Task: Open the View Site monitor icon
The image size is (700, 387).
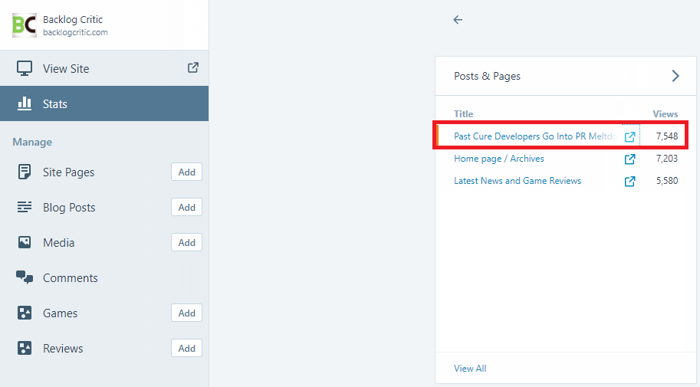Action: 24,68
